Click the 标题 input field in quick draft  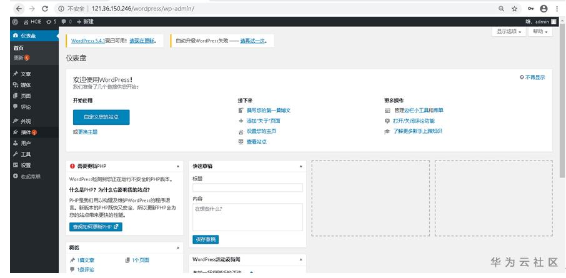(x=247, y=188)
